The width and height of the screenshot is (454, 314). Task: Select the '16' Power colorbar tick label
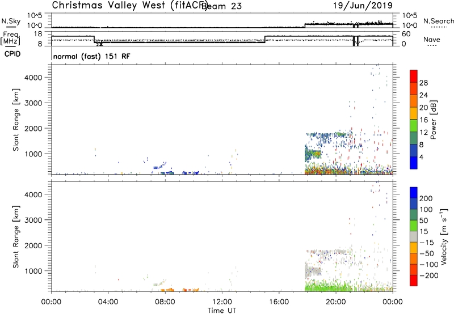(423, 120)
